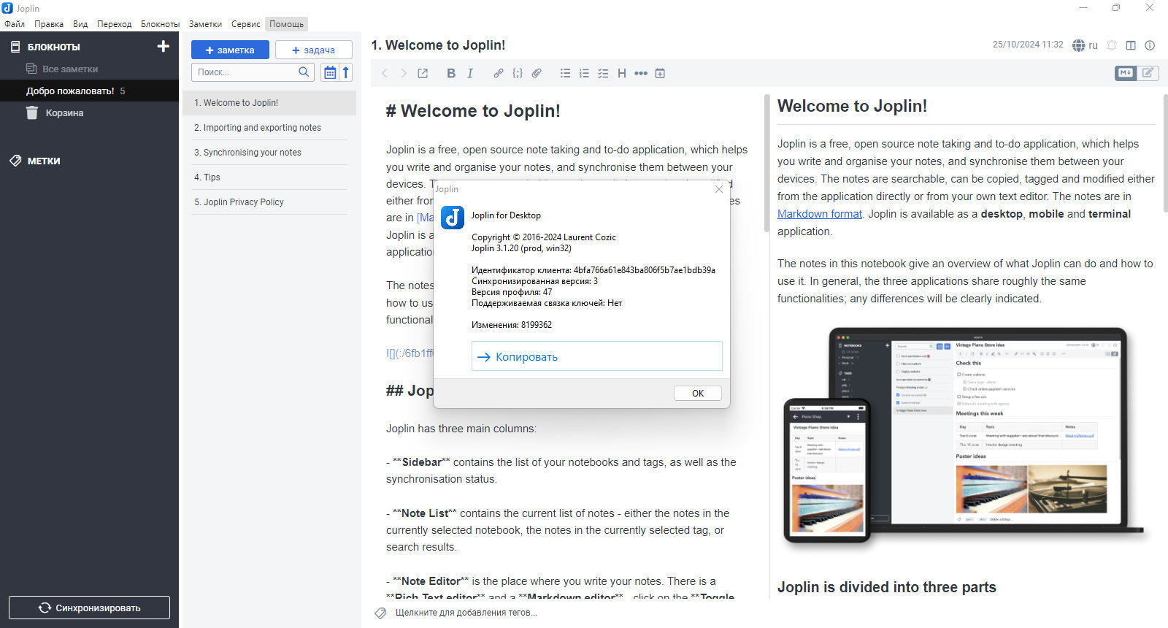This screenshot has width=1168, height=628.
Task: Click OK to dismiss the dialog
Action: [697, 393]
